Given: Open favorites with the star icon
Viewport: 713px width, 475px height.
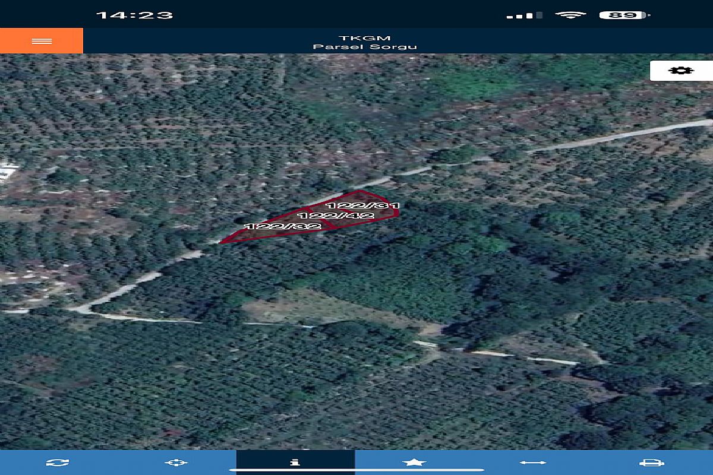Looking at the screenshot, I should coord(414,462).
